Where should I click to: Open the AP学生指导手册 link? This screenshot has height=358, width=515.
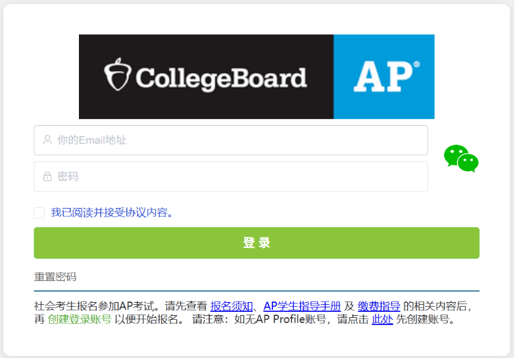[x=302, y=306]
